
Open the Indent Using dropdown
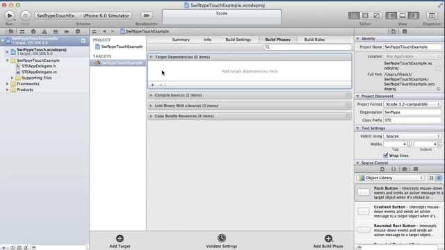412,136
